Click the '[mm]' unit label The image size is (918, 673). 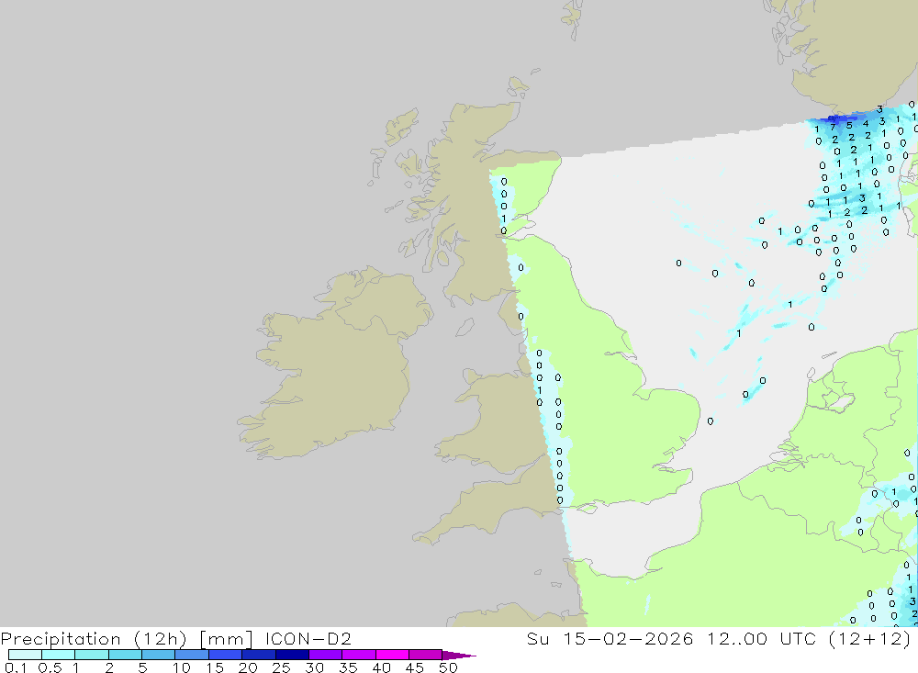coord(226,639)
